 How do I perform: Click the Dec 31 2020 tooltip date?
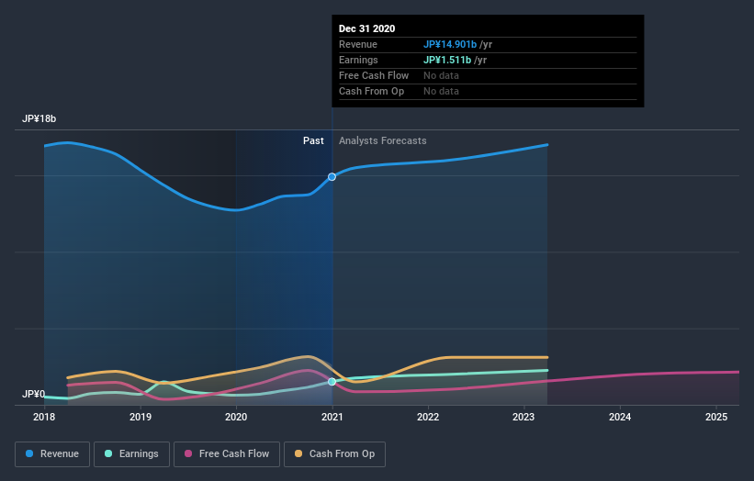click(367, 28)
